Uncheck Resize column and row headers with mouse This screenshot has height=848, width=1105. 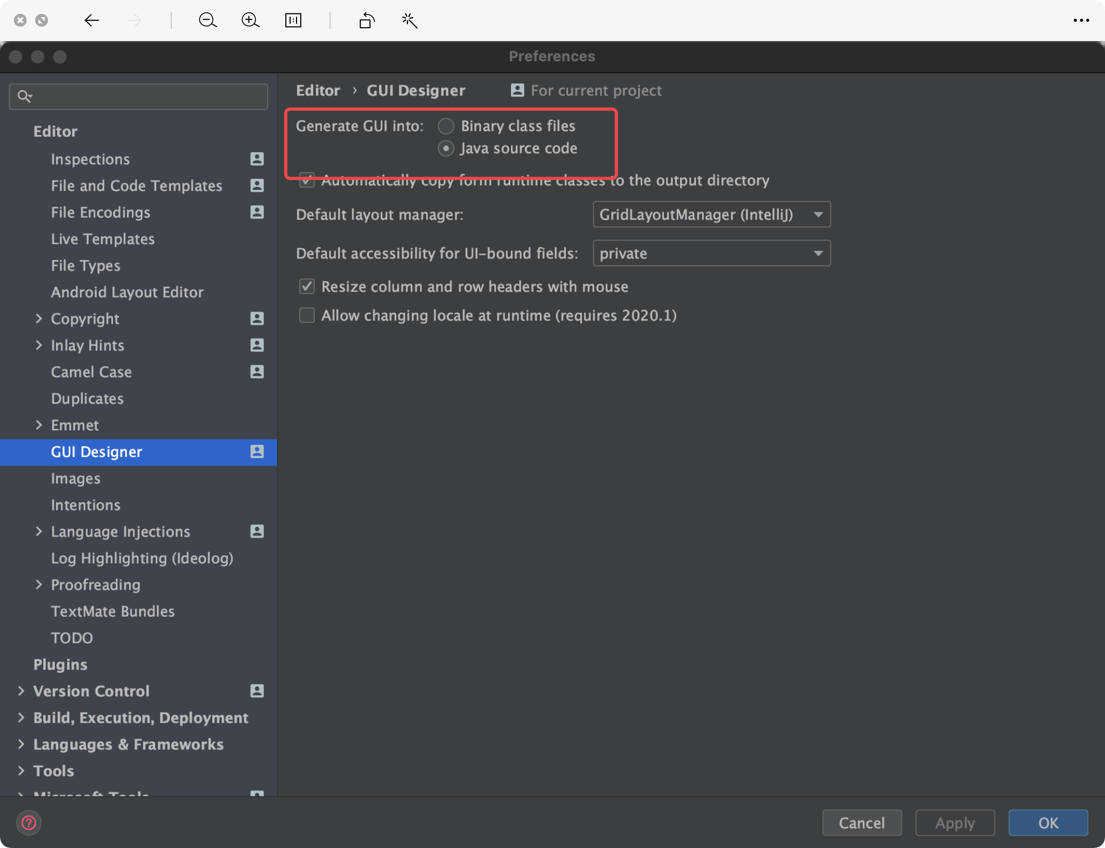tap(307, 286)
